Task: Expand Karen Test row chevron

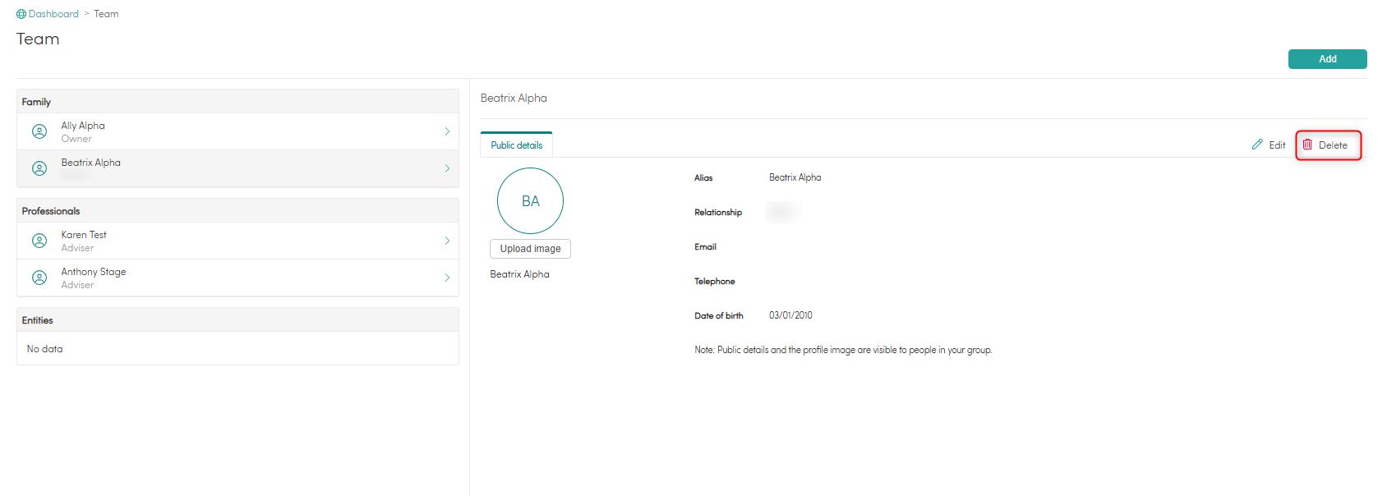Action: click(447, 241)
